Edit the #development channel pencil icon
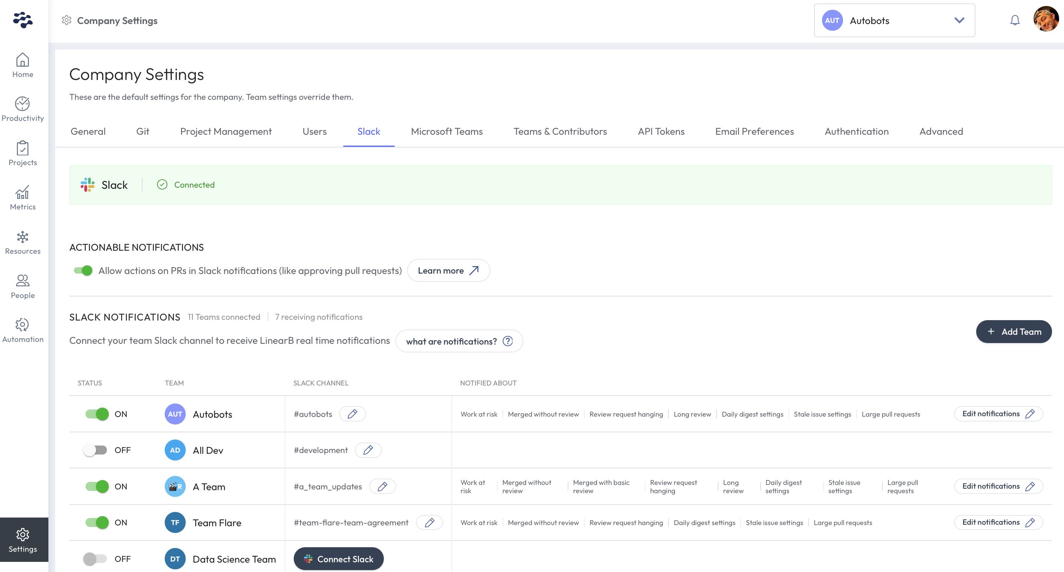 (x=368, y=450)
